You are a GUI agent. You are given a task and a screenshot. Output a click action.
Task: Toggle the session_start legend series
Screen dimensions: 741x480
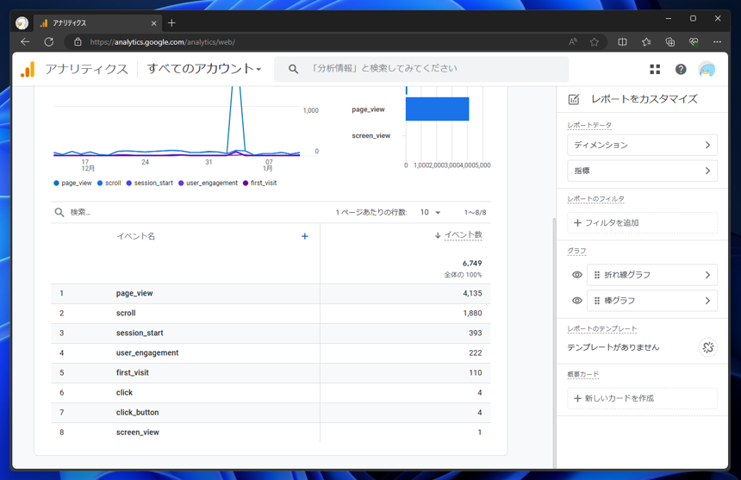[149, 184]
